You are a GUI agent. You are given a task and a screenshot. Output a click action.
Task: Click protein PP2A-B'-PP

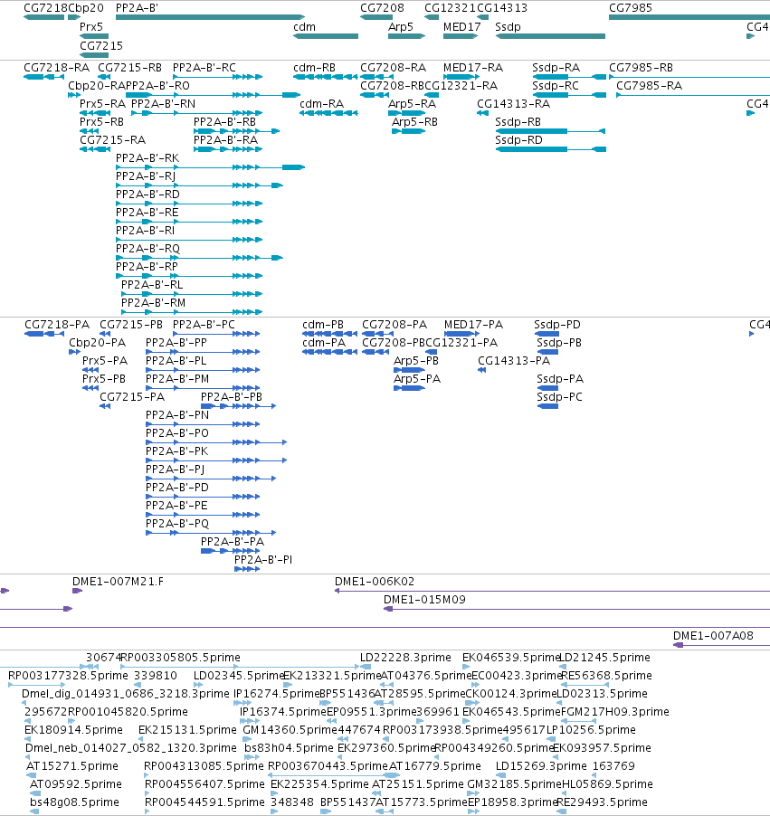click(176, 343)
